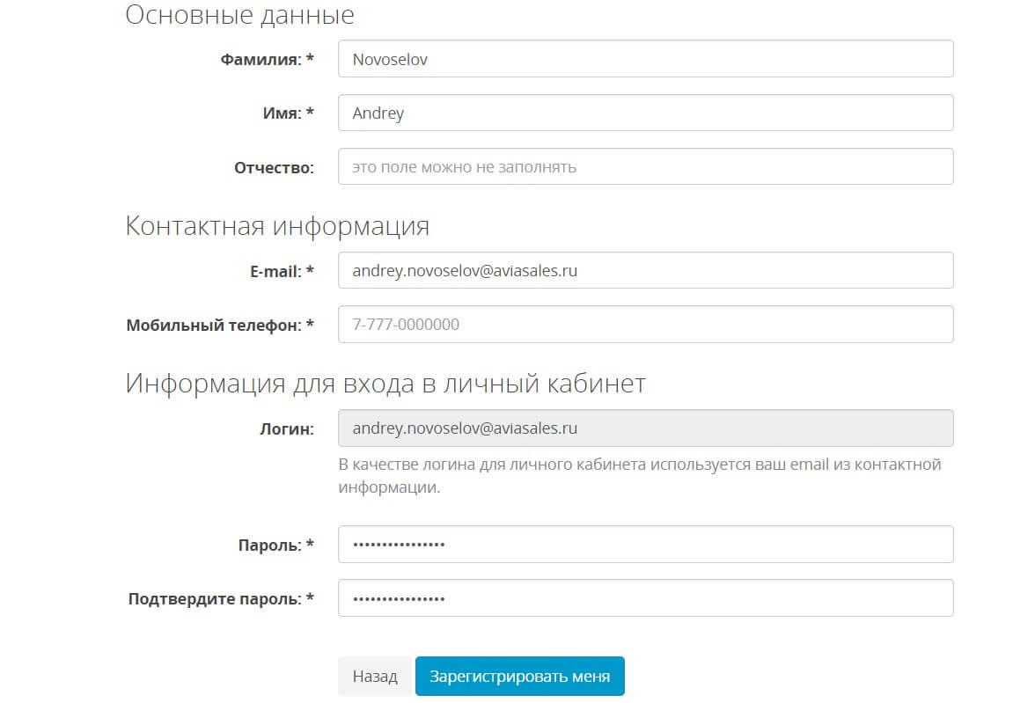Click the Отчество label
1035x703 pixels.
274,167
